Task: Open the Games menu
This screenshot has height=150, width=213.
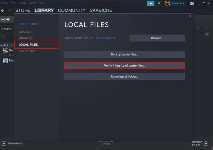Action: [33, 3]
